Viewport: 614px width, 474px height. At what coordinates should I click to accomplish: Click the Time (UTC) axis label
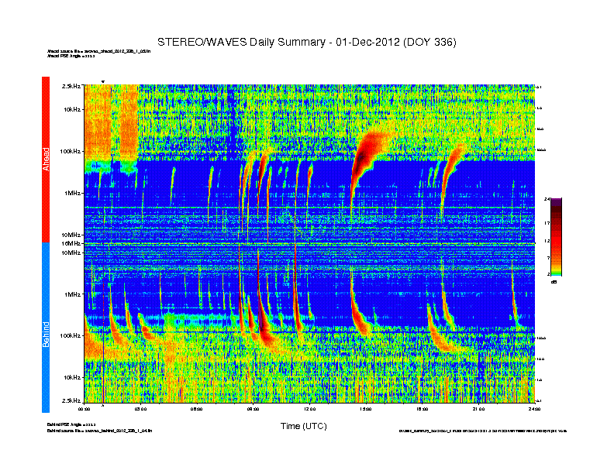(303, 426)
